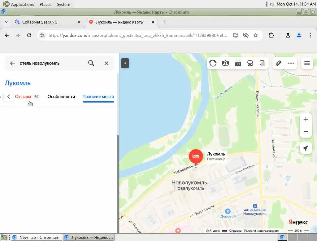Image resolution: width=317 pixels, height=241 pixels.
Task: Install app icon in address bar
Action: [x=236, y=35]
